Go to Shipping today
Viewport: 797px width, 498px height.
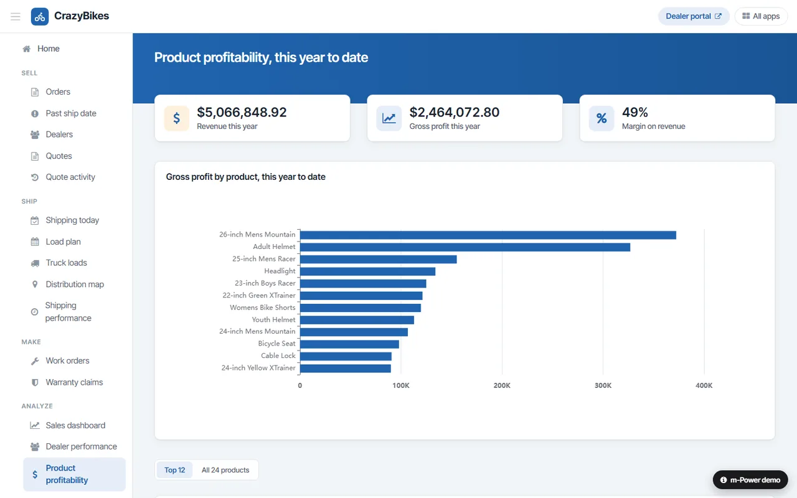73,220
